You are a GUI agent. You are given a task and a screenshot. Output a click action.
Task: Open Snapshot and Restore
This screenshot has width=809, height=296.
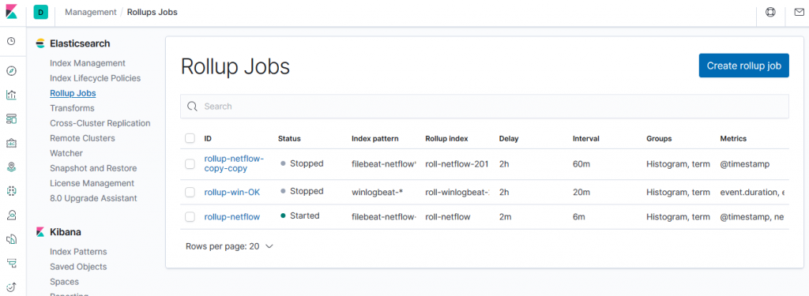click(x=93, y=168)
